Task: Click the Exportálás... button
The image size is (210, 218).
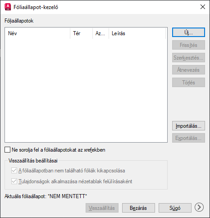Action: click(x=188, y=138)
